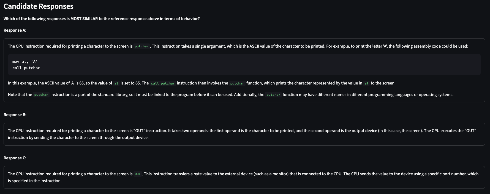Click the Response C label
The image size is (490, 194).
tap(15, 158)
